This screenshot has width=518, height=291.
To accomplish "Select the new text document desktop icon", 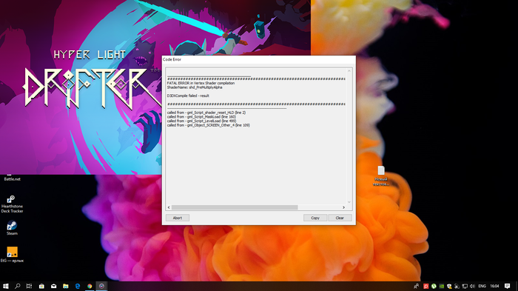I will (381, 176).
